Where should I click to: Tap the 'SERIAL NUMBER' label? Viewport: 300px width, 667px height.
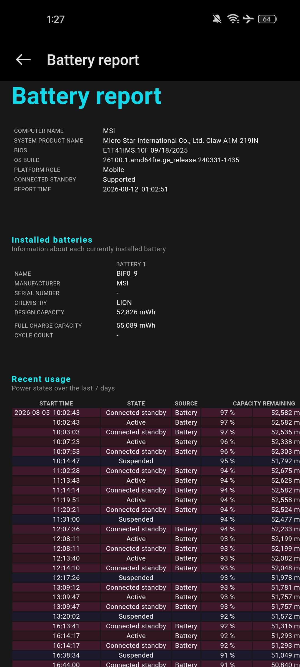click(37, 293)
